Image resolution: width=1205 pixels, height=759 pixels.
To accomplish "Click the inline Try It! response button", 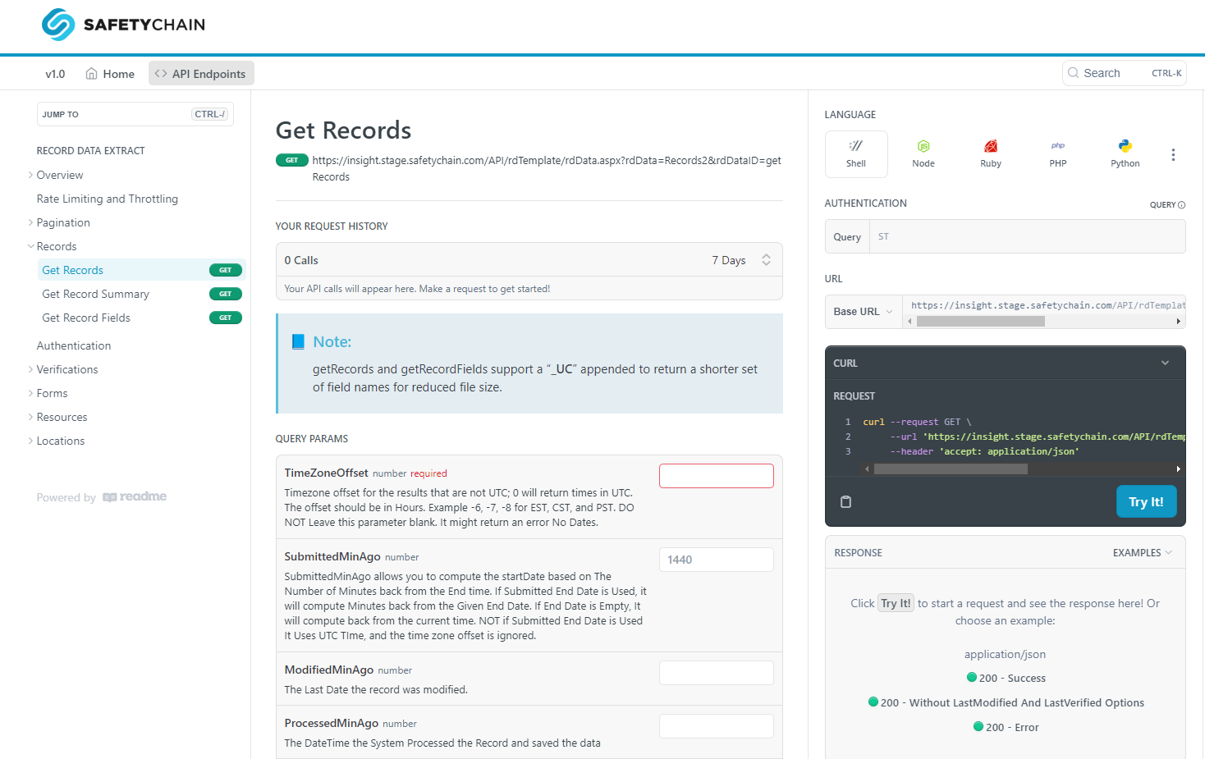I will click(896, 603).
